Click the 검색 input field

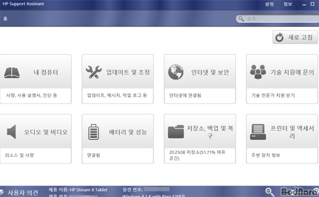(x=278, y=19)
